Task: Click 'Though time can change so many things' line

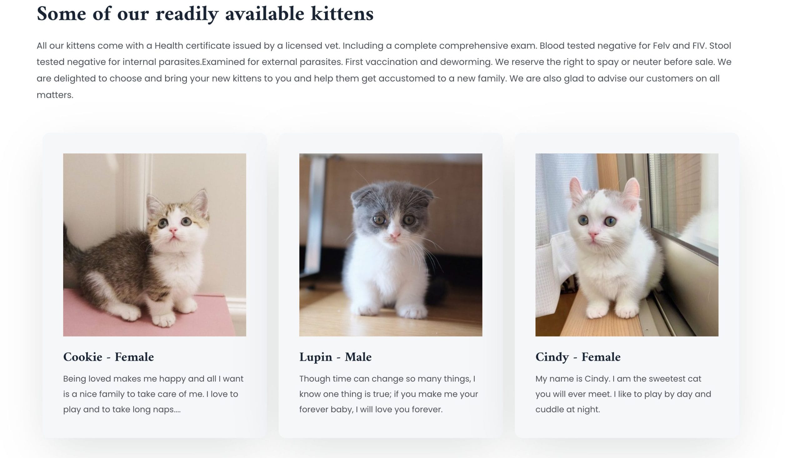Action: tap(387, 379)
